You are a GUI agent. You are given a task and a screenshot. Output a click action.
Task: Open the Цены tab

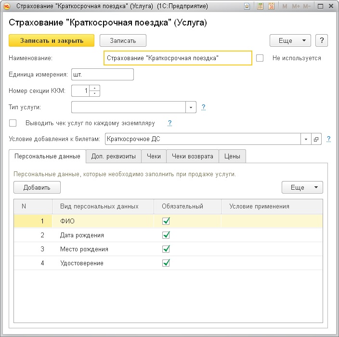tap(233, 156)
